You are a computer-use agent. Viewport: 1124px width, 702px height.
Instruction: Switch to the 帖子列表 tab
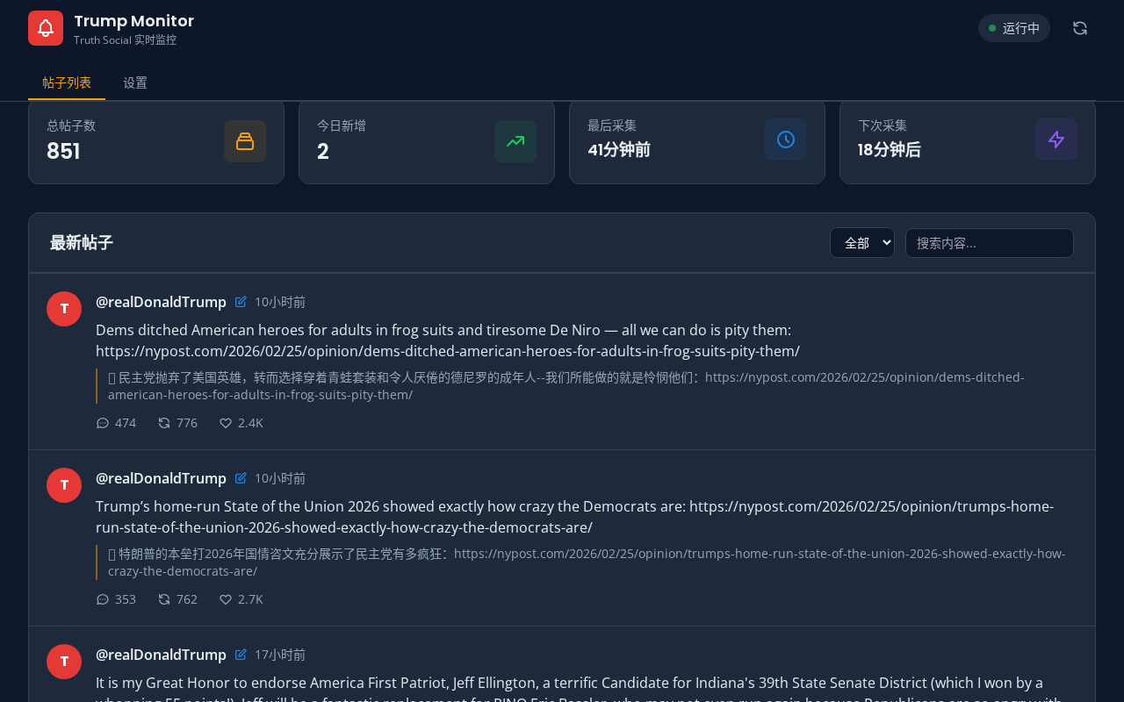click(x=67, y=83)
